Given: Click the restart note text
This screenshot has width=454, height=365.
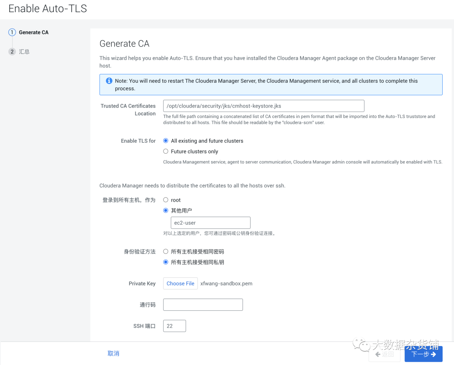Looking at the screenshot, I should coord(266,84).
